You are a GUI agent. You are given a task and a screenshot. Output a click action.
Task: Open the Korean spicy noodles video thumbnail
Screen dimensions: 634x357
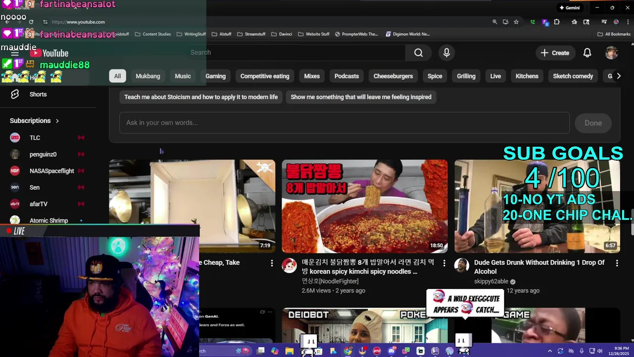pyautogui.click(x=365, y=206)
